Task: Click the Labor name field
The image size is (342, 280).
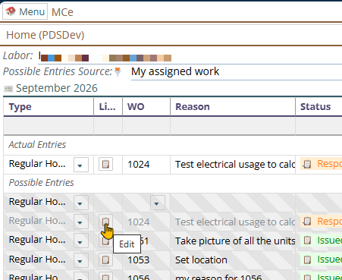Action: point(190,57)
